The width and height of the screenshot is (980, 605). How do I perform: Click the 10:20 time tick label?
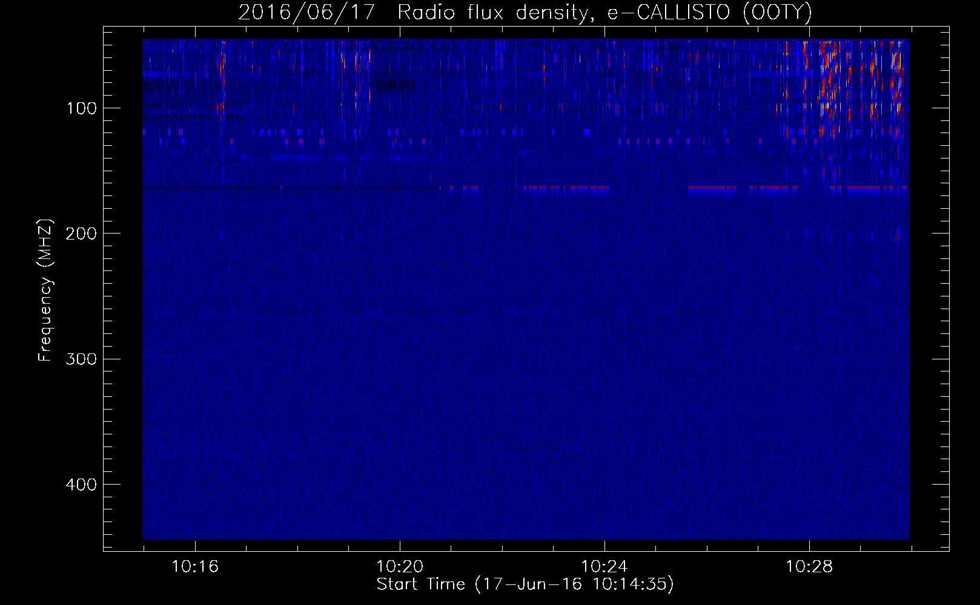click(400, 567)
